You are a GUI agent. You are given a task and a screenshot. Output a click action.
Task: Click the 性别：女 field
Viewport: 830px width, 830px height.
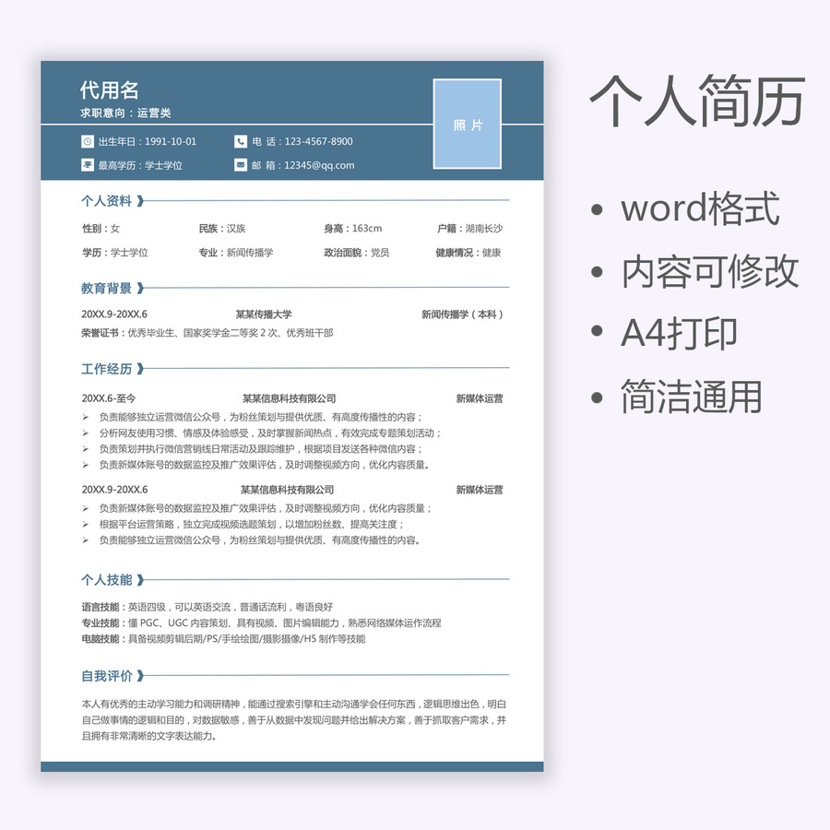coord(101,229)
